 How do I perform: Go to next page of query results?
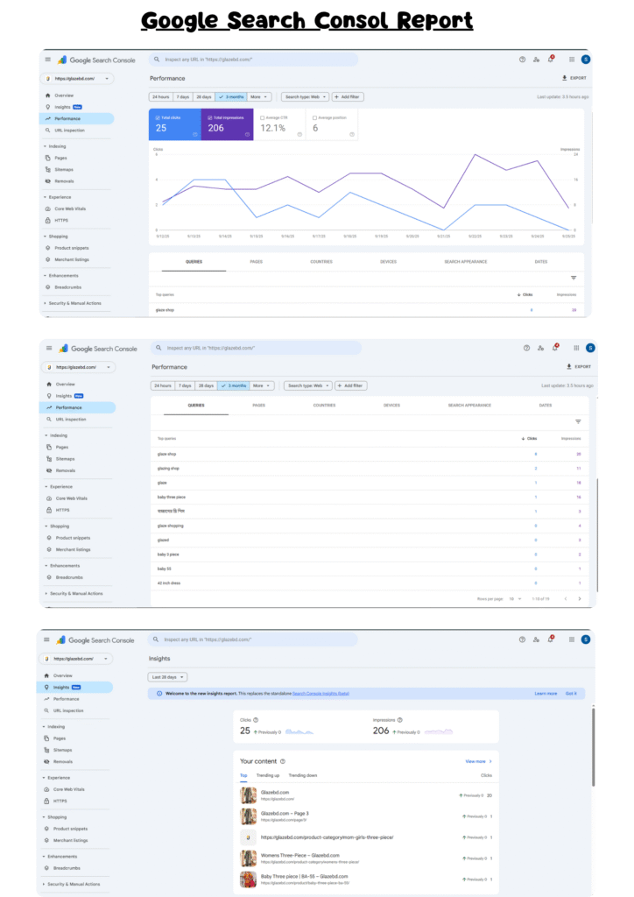[x=580, y=598]
